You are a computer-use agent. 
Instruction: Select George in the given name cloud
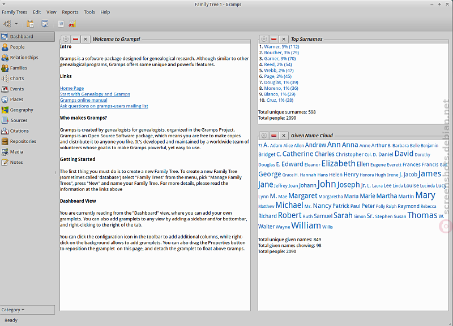pyautogui.click(x=270, y=174)
